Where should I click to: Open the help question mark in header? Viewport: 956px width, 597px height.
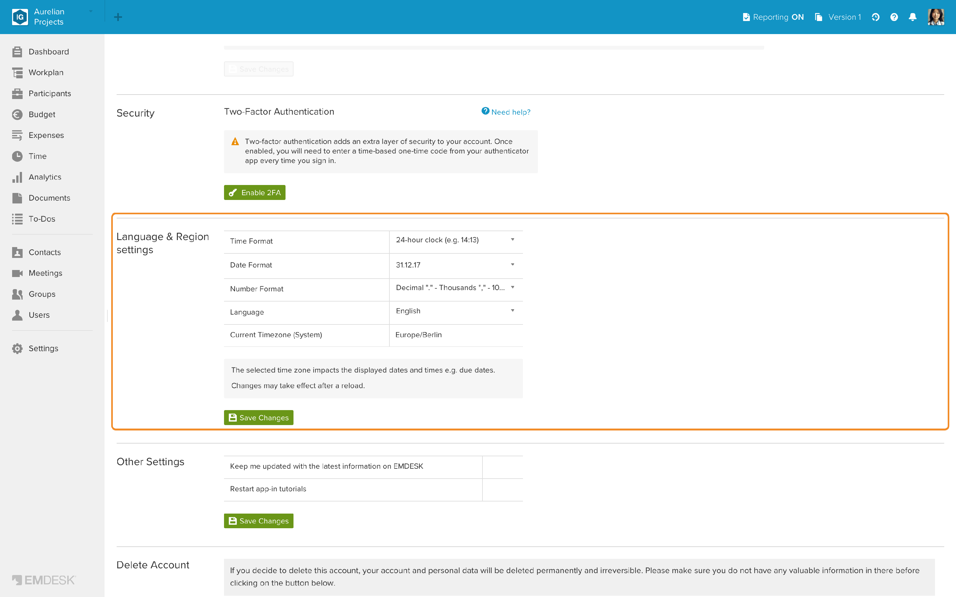point(894,17)
